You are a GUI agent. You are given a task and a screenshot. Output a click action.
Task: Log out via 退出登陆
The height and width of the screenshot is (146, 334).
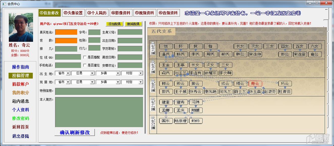20,136
